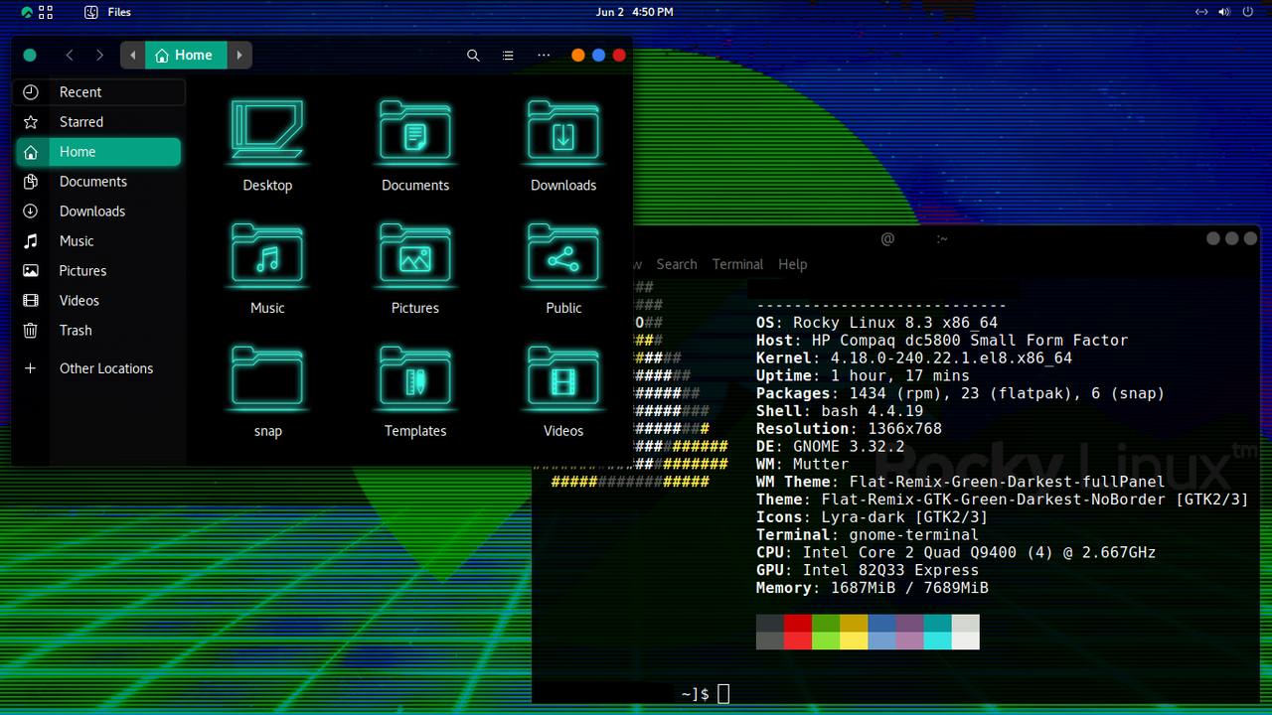
Task: Open the Public folder icon
Action: click(563, 254)
